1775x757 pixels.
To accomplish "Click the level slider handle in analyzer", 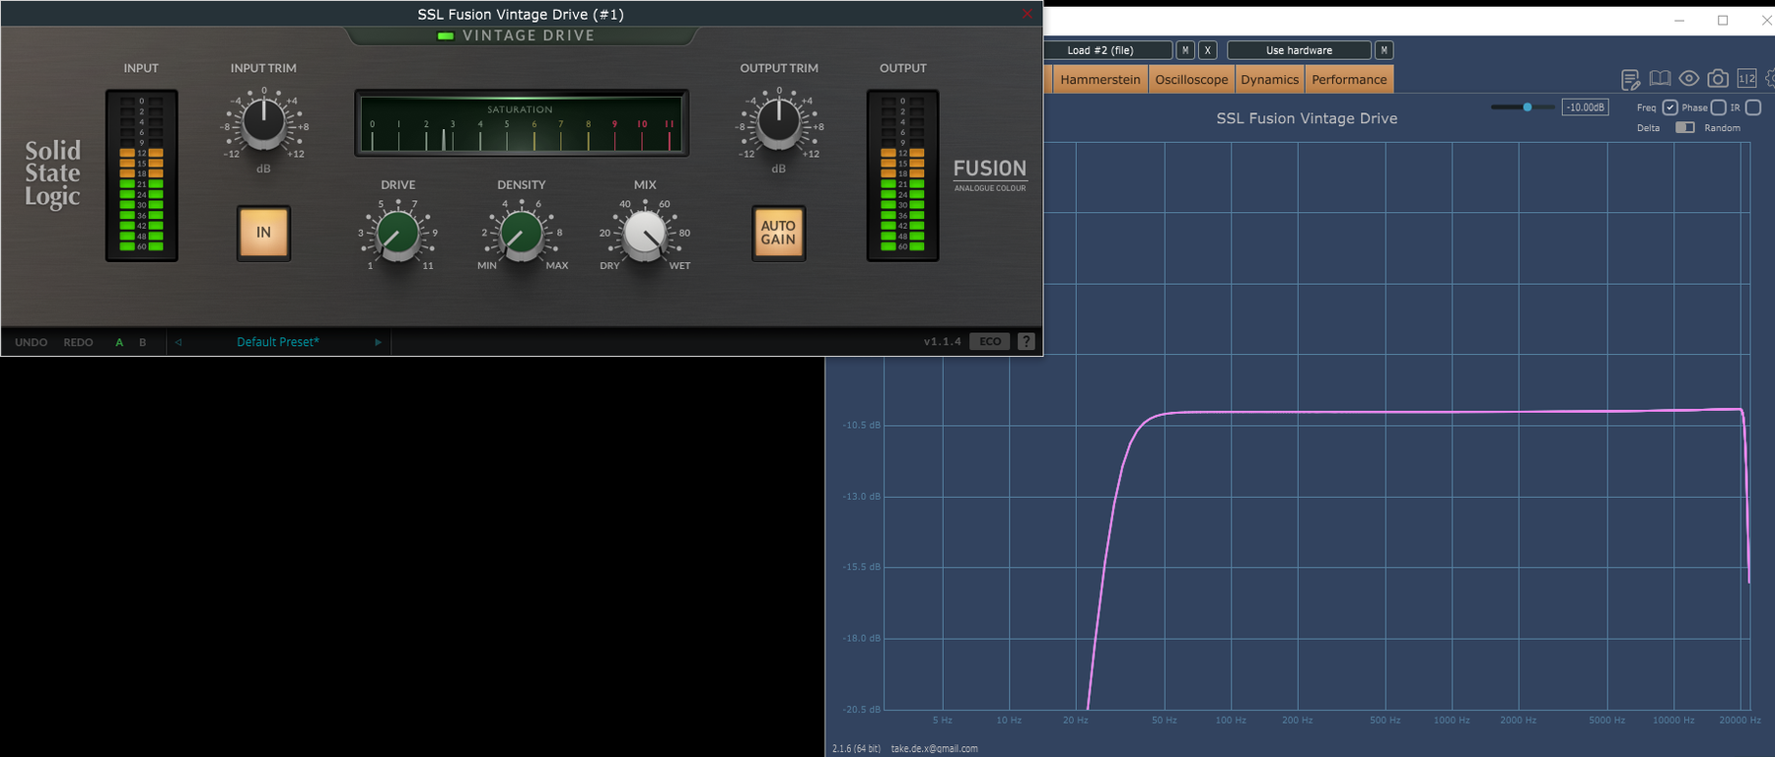I will pyautogui.click(x=1527, y=106).
